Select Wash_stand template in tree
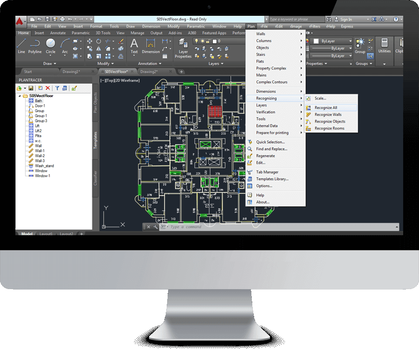The height and width of the screenshot is (350, 419). (44, 165)
